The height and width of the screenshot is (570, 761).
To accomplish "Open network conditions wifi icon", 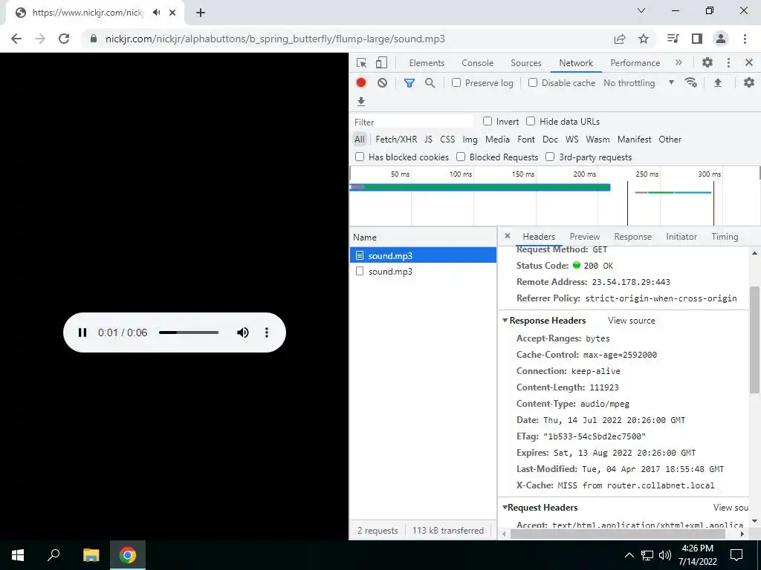I will click(691, 83).
